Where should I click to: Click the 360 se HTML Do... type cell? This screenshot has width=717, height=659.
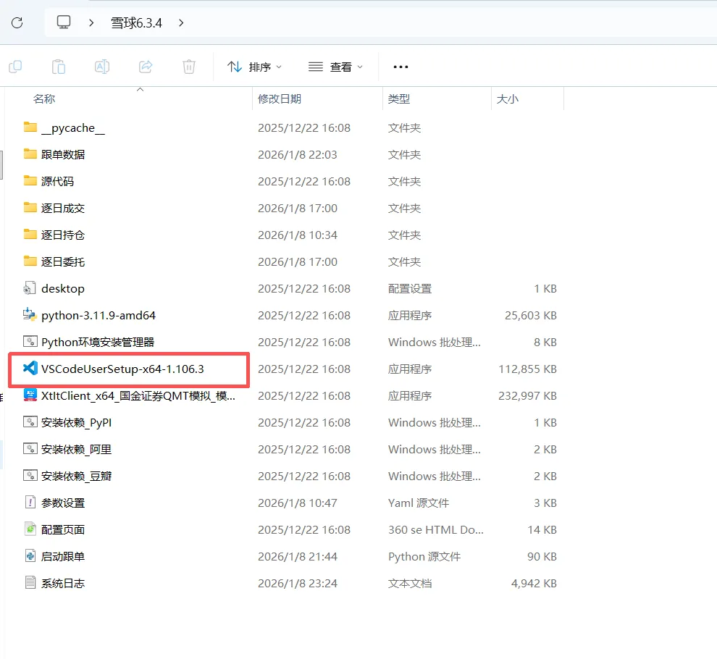pyautogui.click(x=436, y=530)
